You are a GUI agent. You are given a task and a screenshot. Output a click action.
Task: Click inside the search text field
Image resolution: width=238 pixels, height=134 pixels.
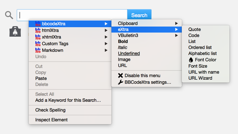click(x=72, y=15)
